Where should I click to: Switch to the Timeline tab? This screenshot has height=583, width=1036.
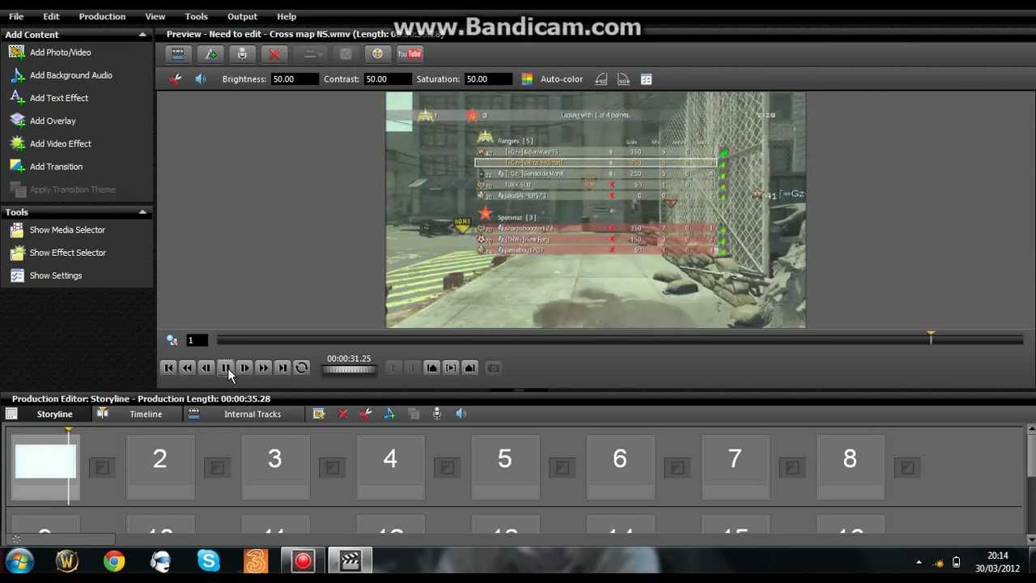pos(146,415)
